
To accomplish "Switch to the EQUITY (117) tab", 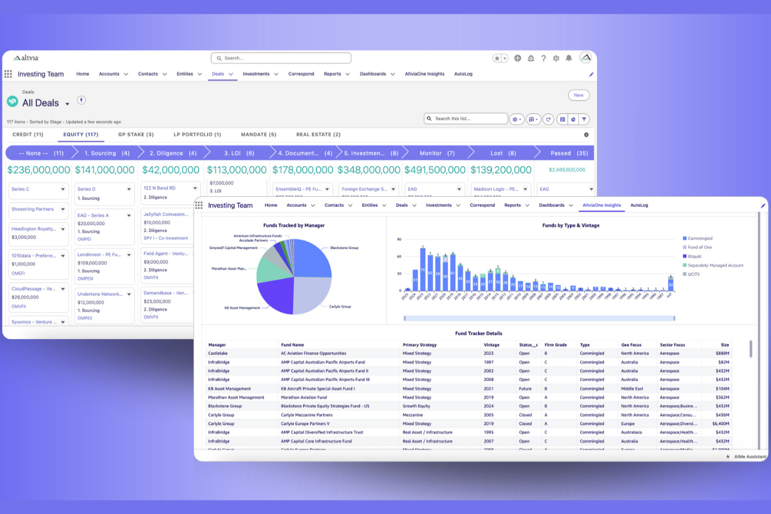I will coord(81,134).
